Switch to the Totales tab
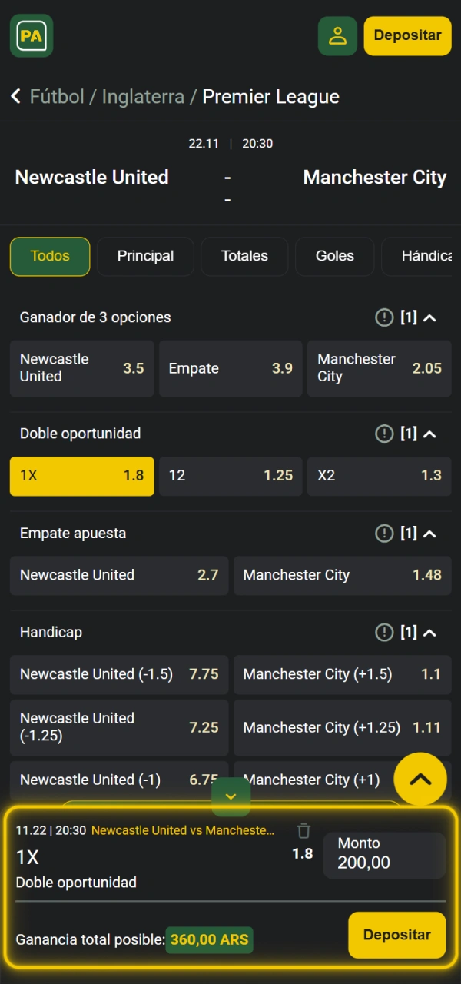Viewport: 461px width, 984px height. coord(244,256)
